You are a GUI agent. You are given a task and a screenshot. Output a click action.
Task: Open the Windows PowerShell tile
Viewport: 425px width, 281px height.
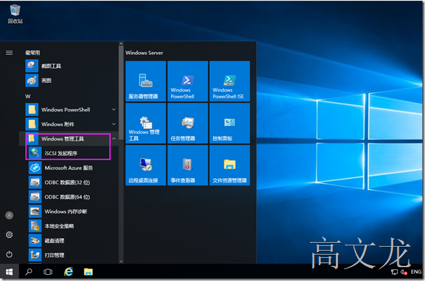(187, 81)
